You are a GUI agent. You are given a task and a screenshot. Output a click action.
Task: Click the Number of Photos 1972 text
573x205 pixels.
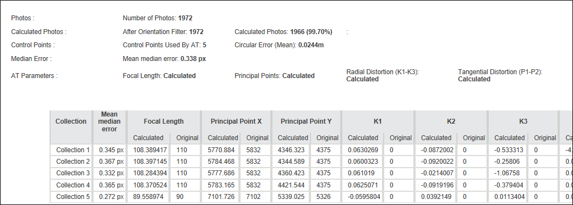click(x=157, y=18)
